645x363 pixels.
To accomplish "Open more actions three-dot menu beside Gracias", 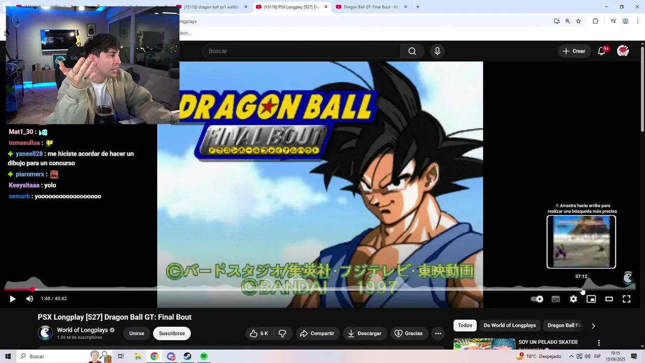I will [438, 333].
